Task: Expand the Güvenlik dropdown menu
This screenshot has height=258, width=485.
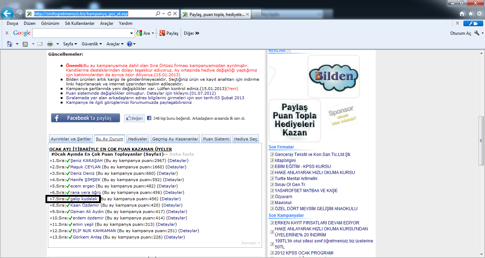Action: point(92,44)
